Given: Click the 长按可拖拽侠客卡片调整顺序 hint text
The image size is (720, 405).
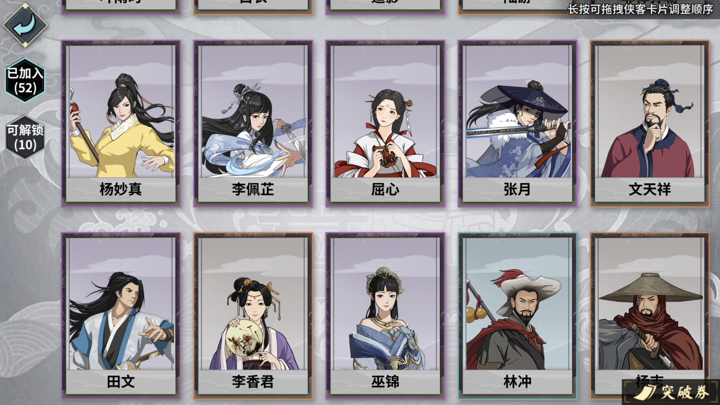Looking at the screenshot, I should [x=641, y=9].
